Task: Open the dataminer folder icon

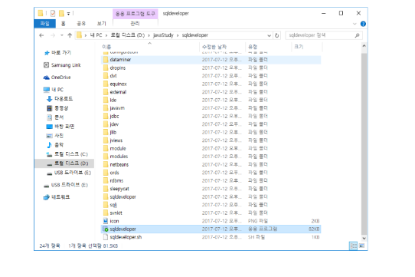Action: 106,60
